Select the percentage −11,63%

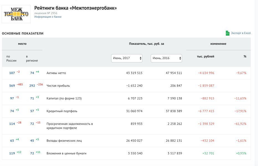[240, 98]
